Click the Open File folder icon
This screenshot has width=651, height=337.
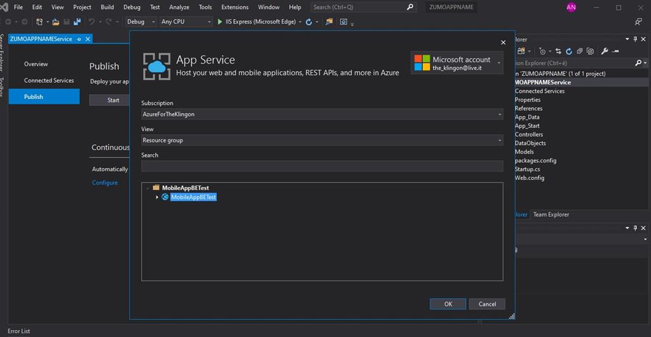pyautogui.click(x=56, y=22)
